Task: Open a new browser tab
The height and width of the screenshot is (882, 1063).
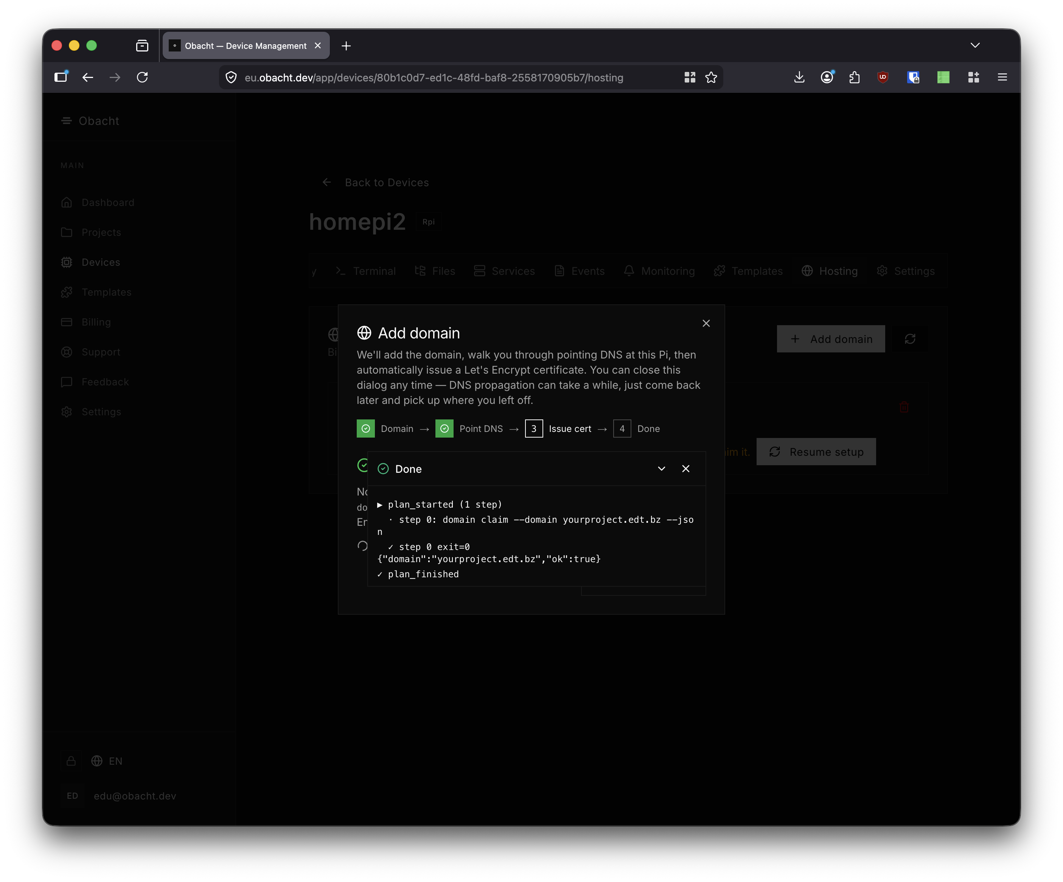Action: click(346, 45)
